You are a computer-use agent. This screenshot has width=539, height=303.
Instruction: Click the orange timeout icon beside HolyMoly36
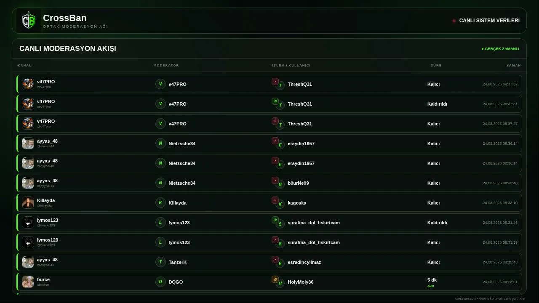tap(275, 279)
